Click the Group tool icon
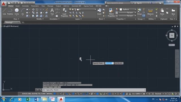 (139, 12)
